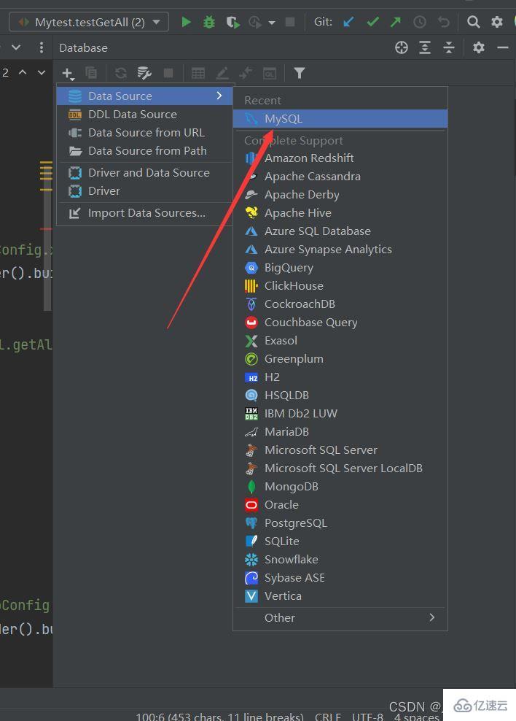Open editor tab list chevron
Image resolution: width=516 pixels, height=721 pixels.
[16, 47]
